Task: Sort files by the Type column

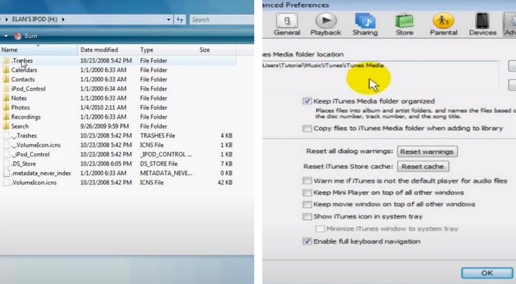Action: point(167,50)
